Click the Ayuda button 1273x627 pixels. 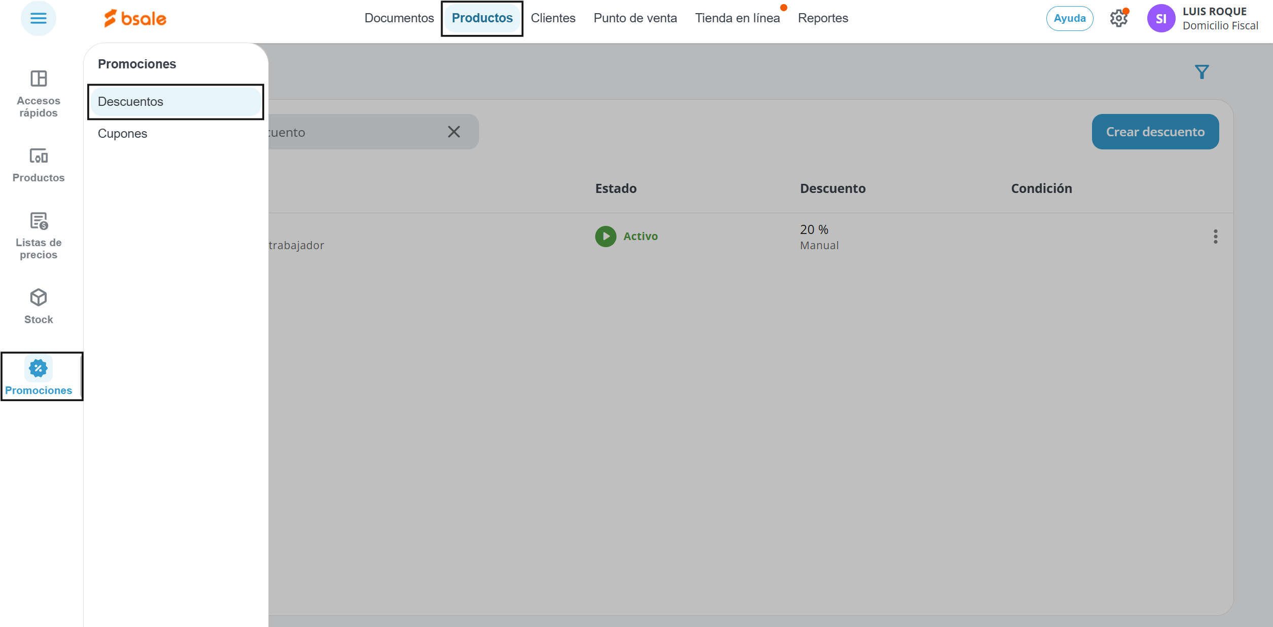pyautogui.click(x=1070, y=19)
